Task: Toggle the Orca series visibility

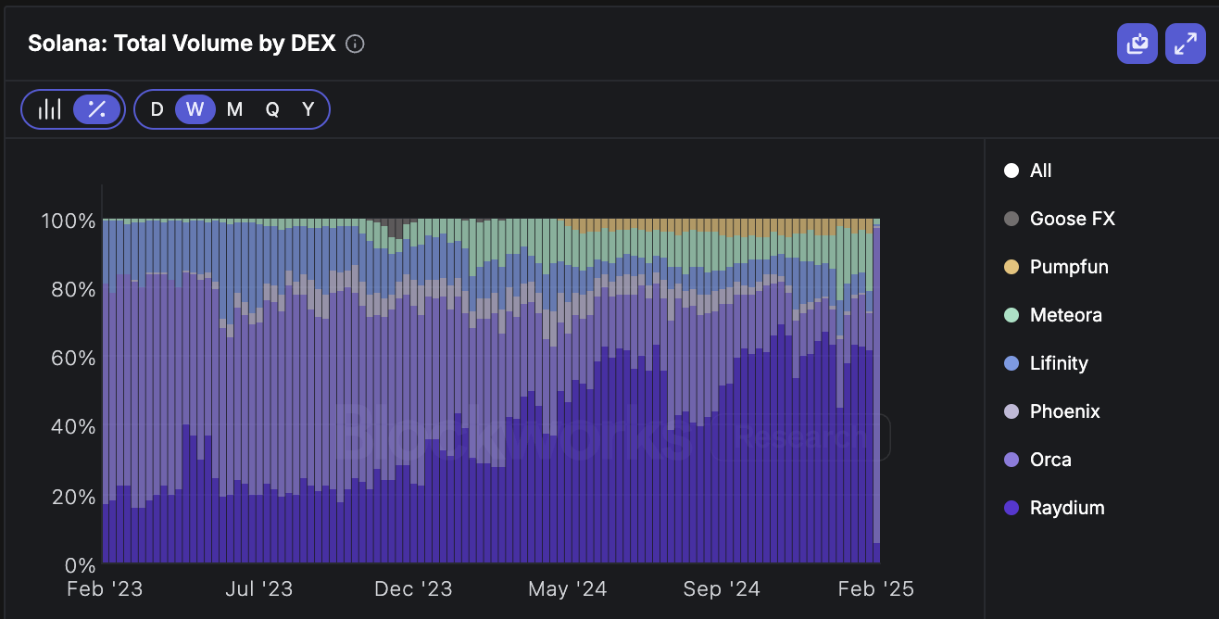Action: coord(1049,459)
